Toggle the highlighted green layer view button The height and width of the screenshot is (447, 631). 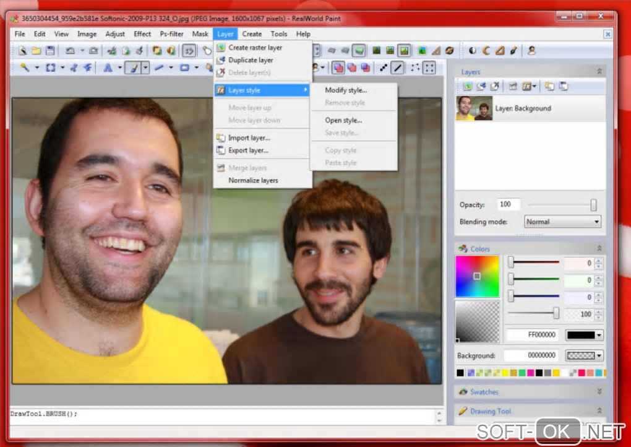[x=359, y=51]
